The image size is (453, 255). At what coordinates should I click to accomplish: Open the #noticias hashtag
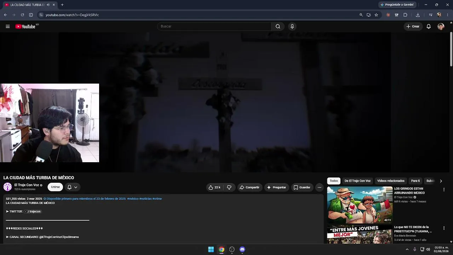tap(145, 199)
